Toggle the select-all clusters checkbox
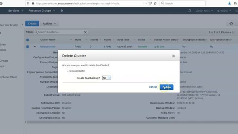Image resolution: width=238 pixels, height=134 pixels. 28,40
